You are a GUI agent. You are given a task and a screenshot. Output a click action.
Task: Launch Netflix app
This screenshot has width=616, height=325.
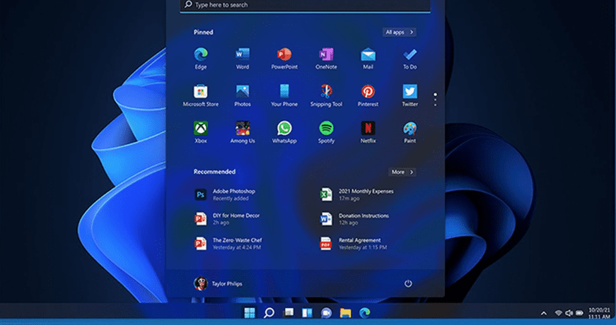coord(368,132)
